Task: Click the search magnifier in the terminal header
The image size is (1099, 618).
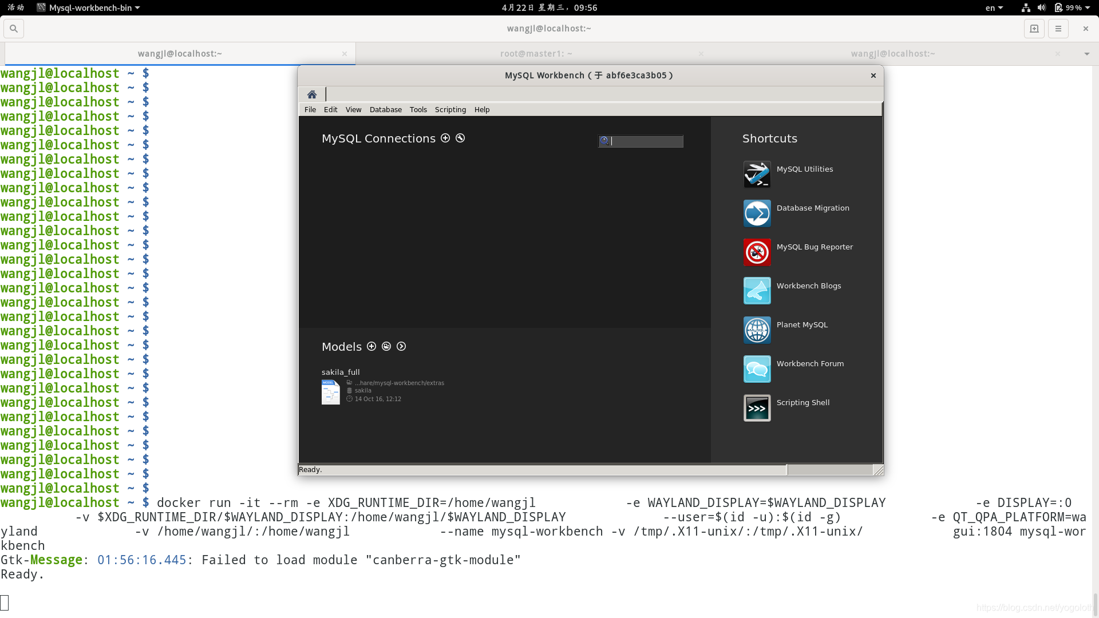Action: point(13,28)
